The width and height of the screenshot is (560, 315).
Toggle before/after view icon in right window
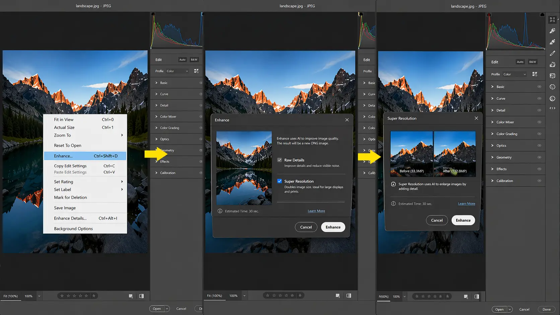(x=477, y=296)
